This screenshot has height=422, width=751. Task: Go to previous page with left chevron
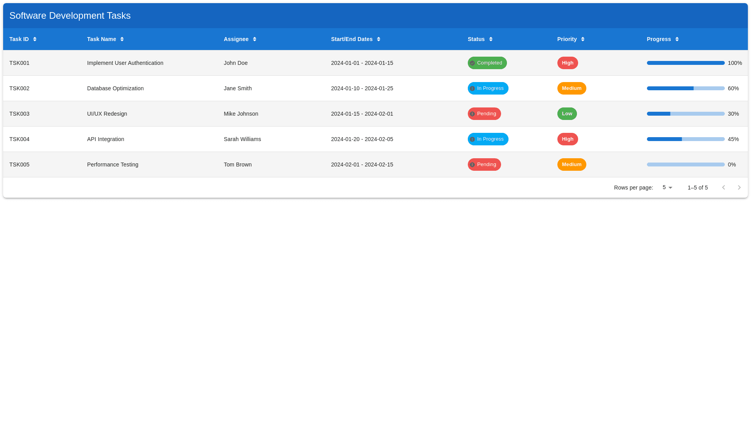(x=724, y=188)
